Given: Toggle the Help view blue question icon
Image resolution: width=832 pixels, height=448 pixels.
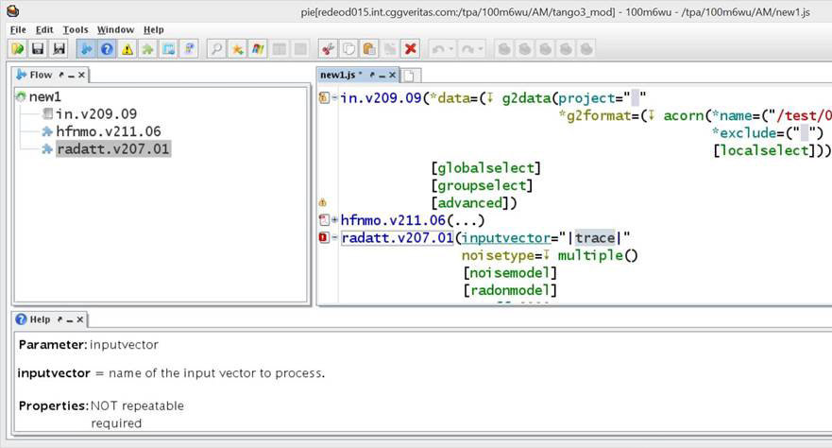Looking at the screenshot, I should pos(107,49).
